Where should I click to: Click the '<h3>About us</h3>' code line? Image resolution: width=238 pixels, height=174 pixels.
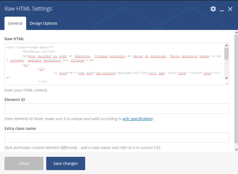(39, 52)
